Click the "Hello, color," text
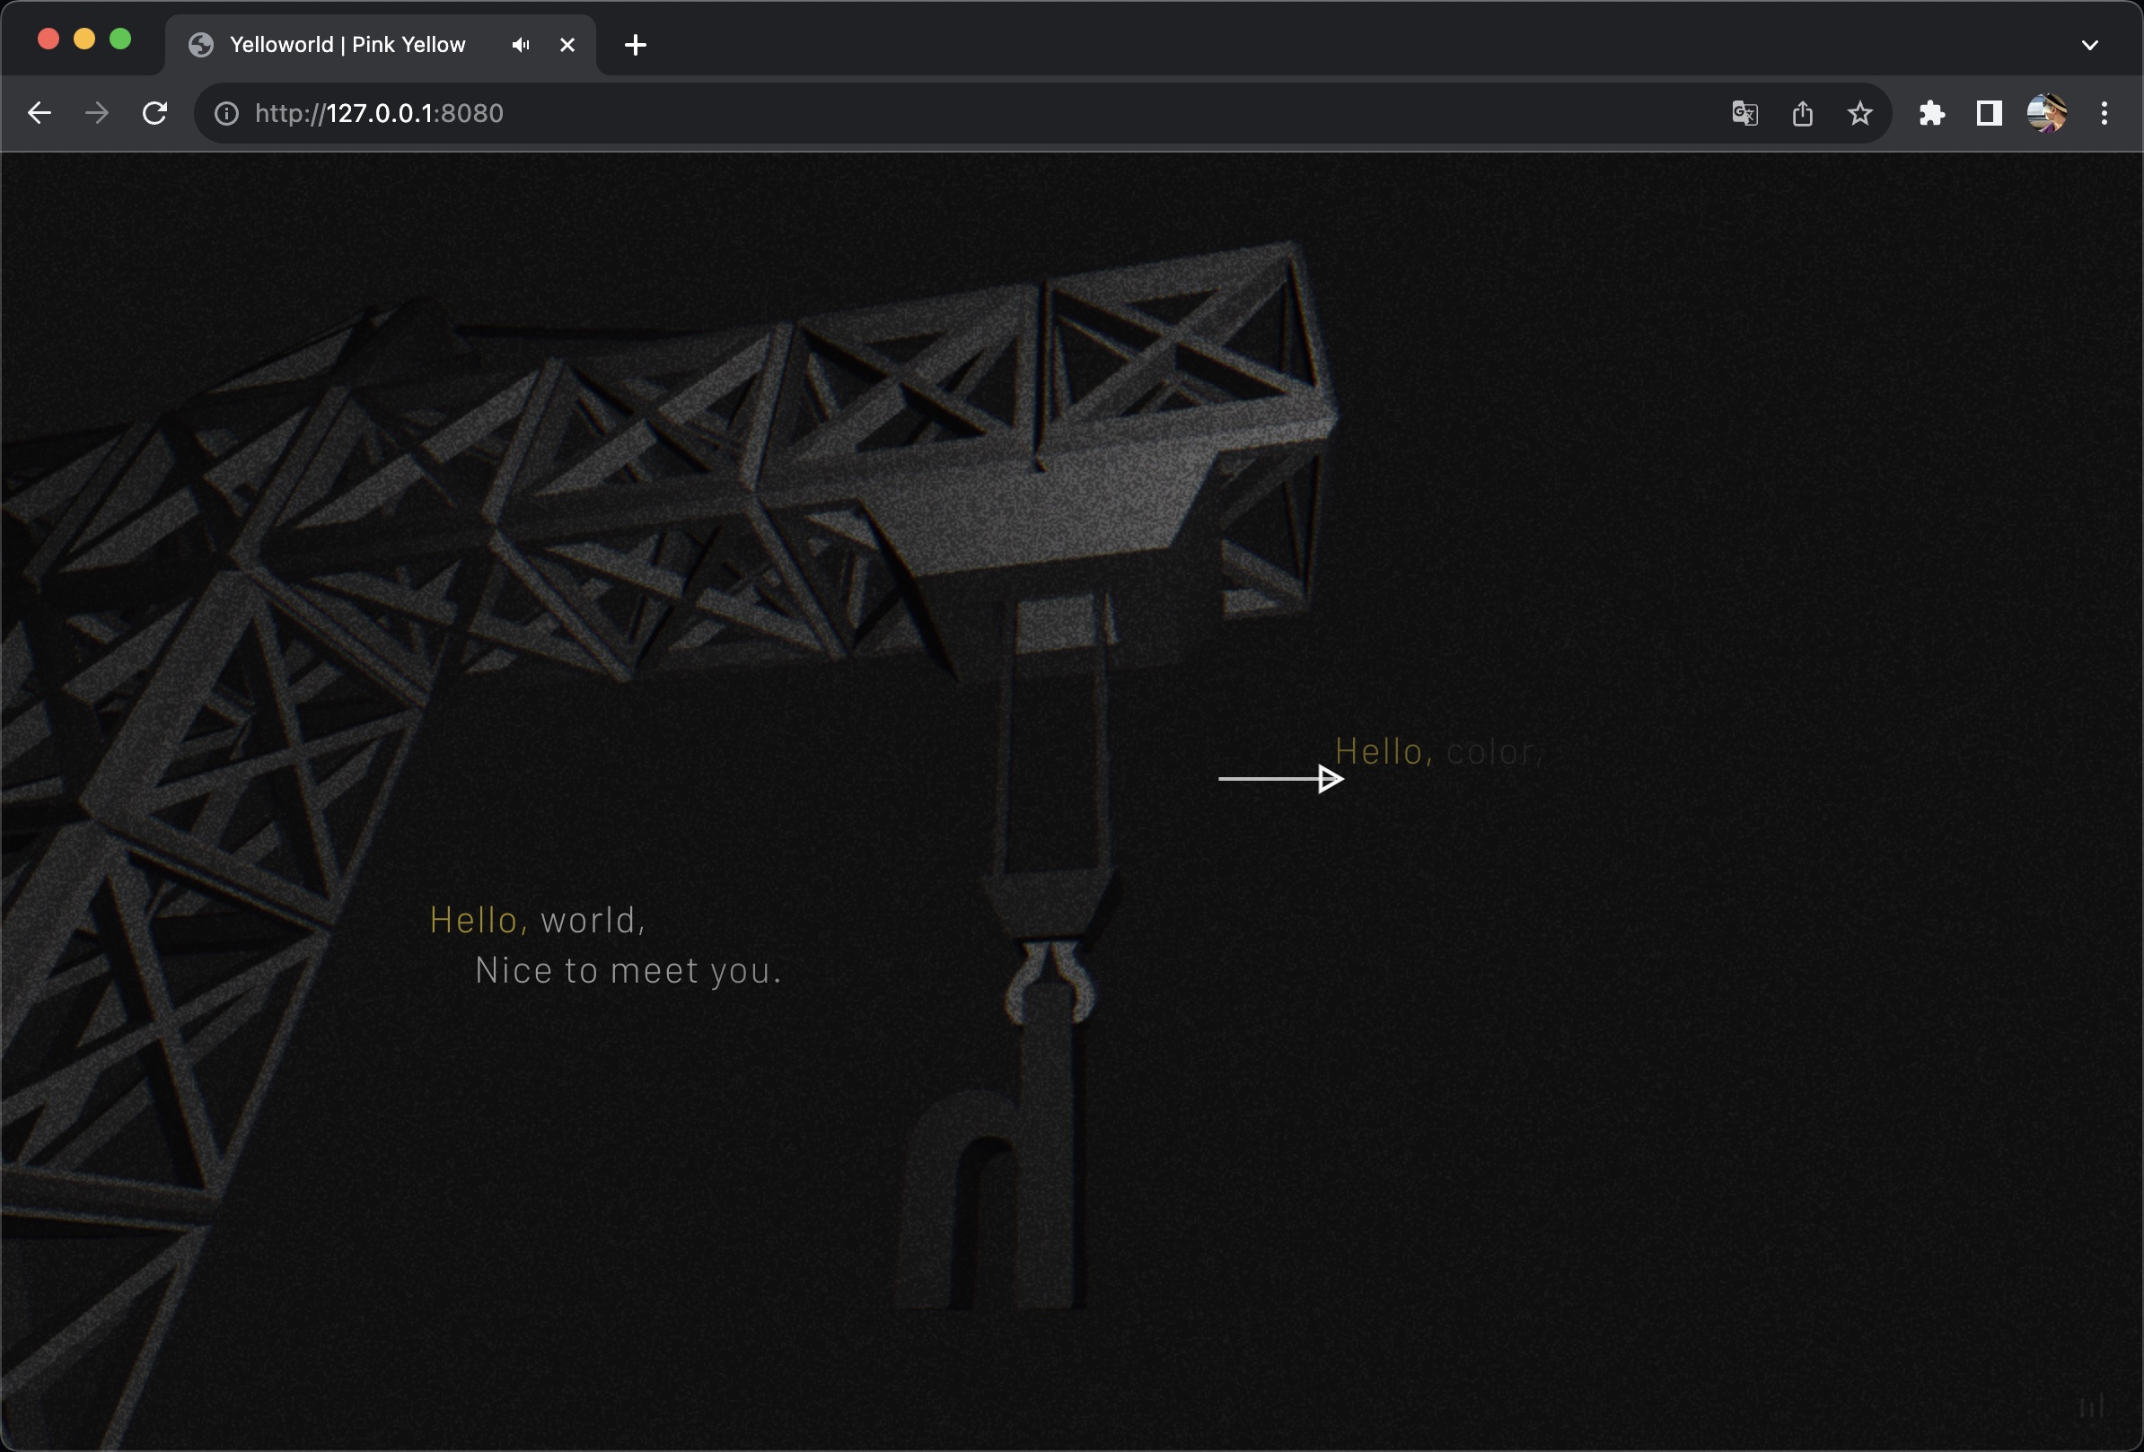Image resolution: width=2144 pixels, height=1452 pixels. point(1437,752)
